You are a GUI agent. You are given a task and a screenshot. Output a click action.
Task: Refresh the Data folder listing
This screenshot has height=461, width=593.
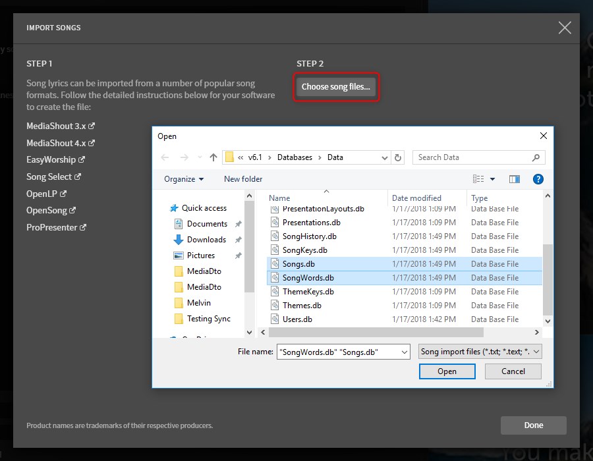coord(398,157)
